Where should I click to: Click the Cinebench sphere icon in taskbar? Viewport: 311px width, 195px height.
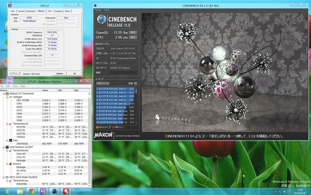[x=54, y=191]
